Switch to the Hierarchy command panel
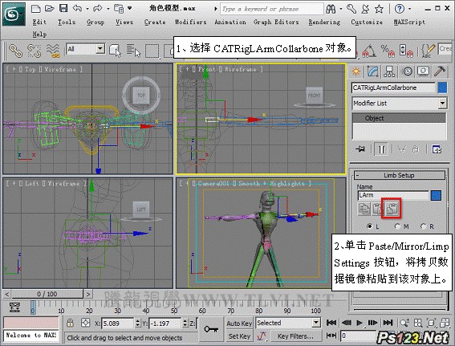Screen dimensions: 455x346 pos(389,71)
